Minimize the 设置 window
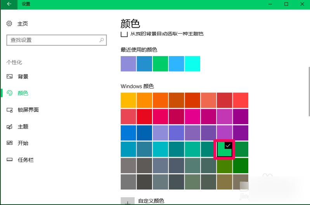The image size is (310, 205). 270,4
